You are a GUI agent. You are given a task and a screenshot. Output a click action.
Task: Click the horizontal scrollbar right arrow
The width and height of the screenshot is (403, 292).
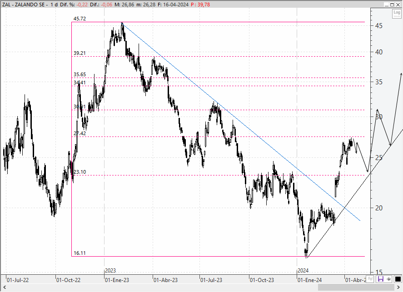(x=398, y=287)
